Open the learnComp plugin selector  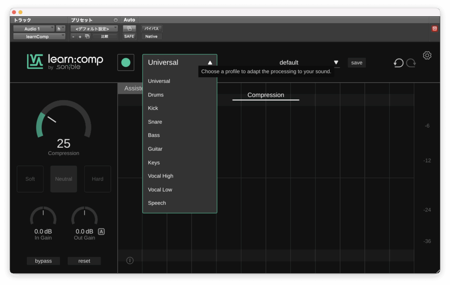coord(39,36)
